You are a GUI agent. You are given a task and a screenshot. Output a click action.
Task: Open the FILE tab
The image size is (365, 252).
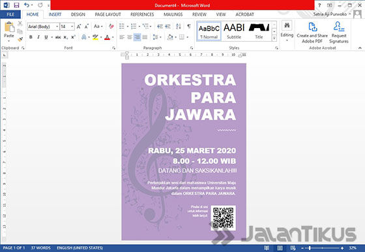coord(10,14)
